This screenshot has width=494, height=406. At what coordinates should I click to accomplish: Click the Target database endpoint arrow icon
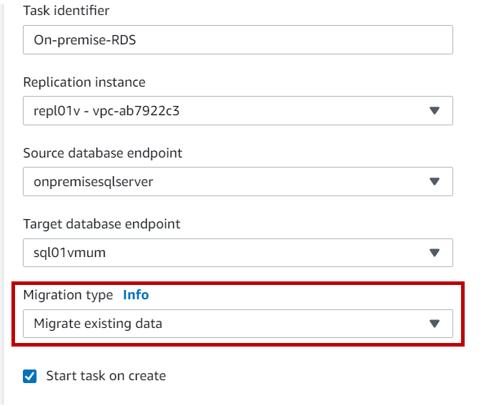click(x=434, y=253)
